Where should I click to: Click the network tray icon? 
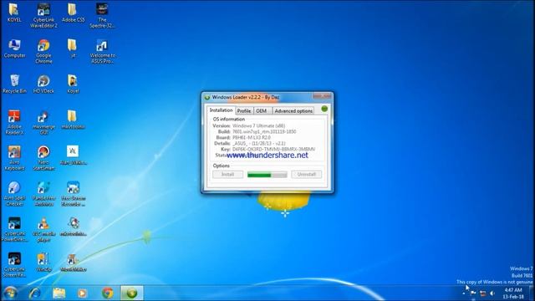(483, 293)
